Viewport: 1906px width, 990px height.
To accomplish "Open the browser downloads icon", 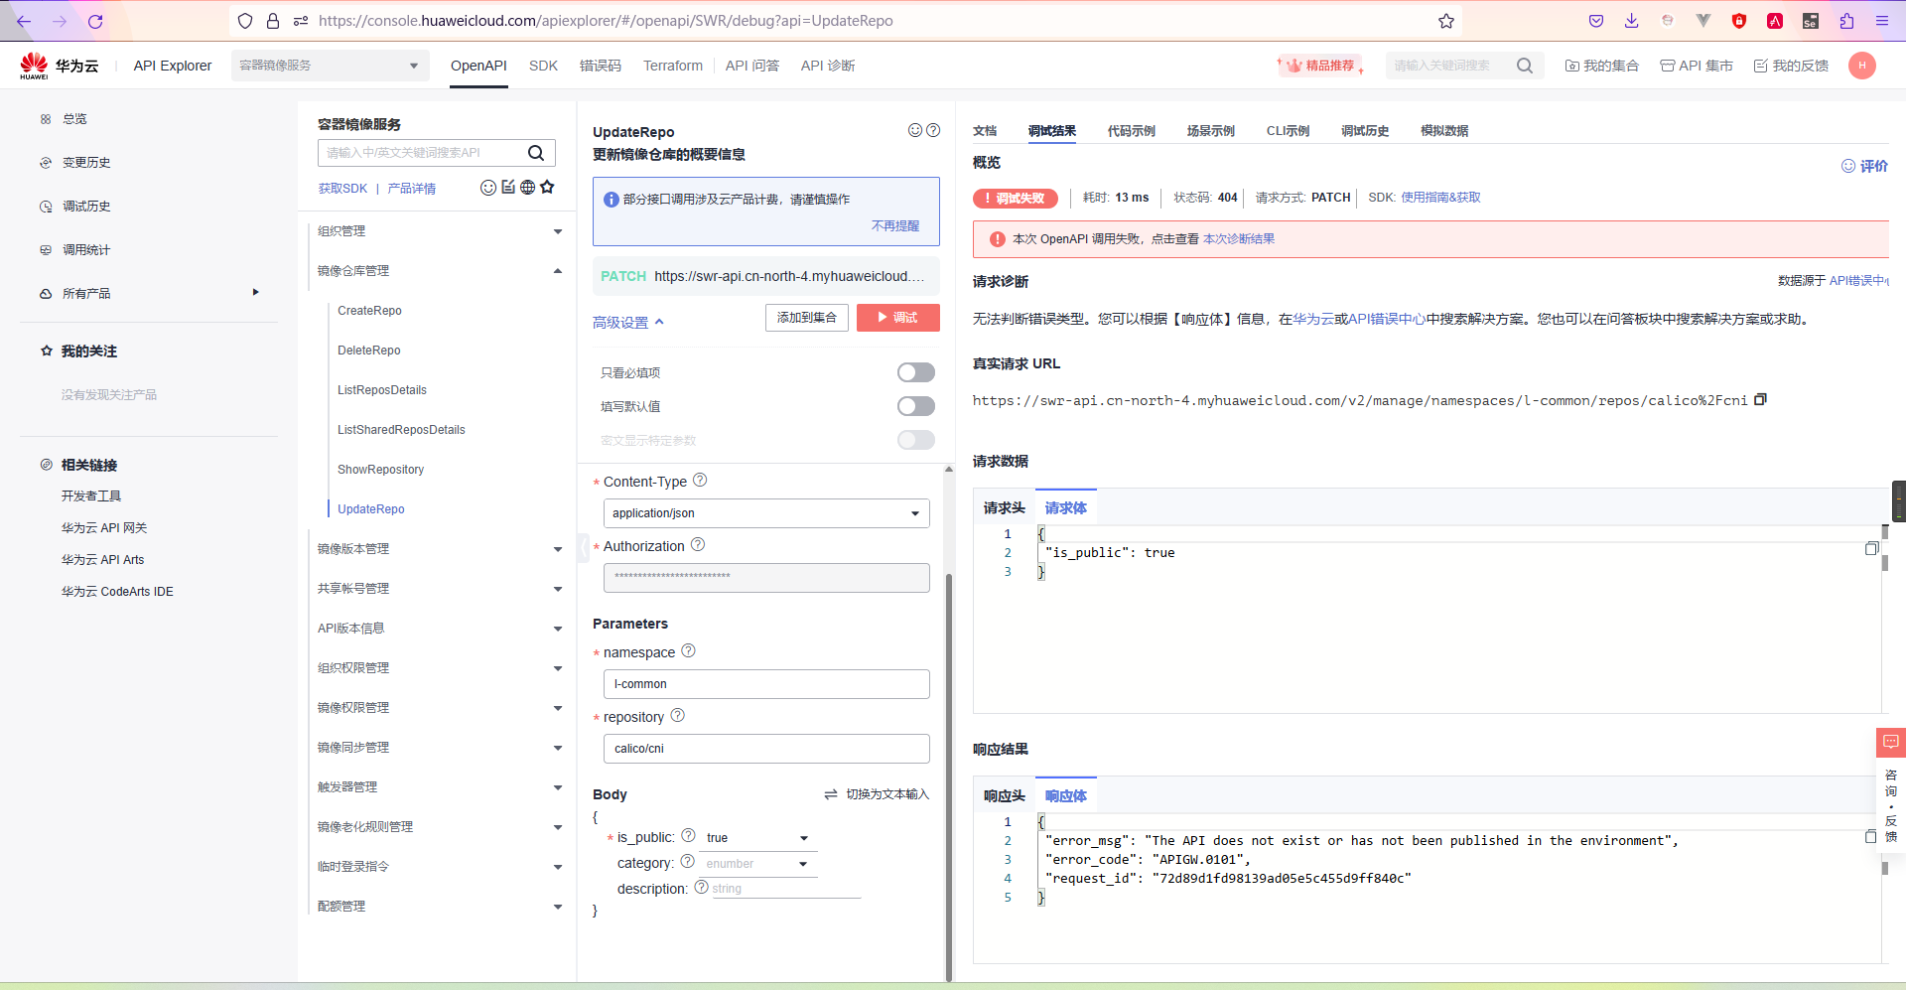I will tap(1631, 21).
